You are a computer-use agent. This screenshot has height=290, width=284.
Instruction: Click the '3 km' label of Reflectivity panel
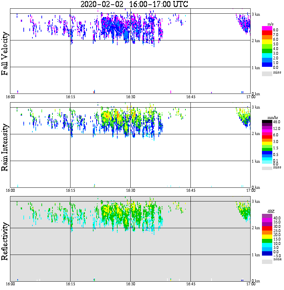pyautogui.click(x=256, y=201)
